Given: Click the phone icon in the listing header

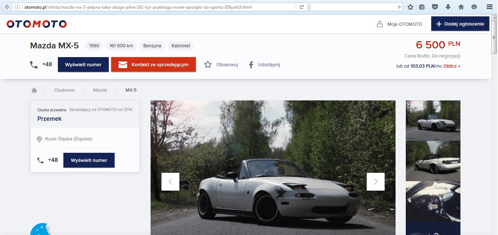Looking at the screenshot, I should pyautogui.click(x=34, y=65).
